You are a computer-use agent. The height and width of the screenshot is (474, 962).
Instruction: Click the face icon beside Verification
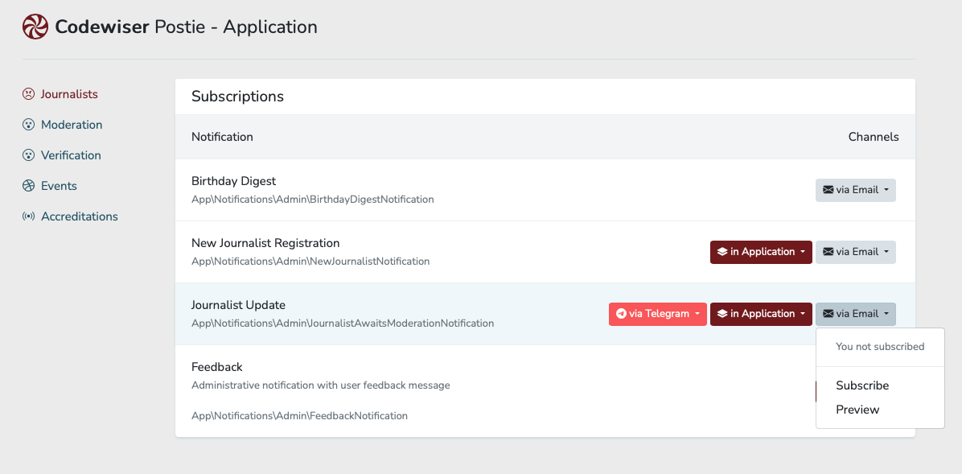[x=28, y=156]
